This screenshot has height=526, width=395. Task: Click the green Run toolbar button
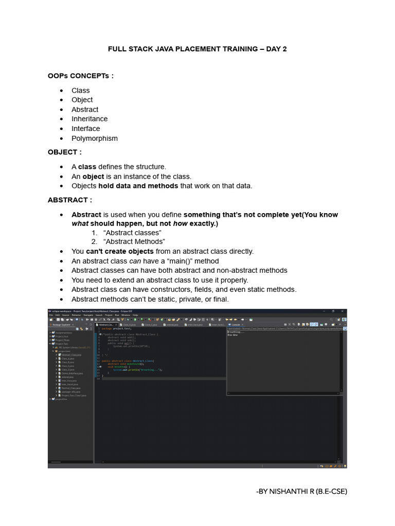tap(135, 320)
